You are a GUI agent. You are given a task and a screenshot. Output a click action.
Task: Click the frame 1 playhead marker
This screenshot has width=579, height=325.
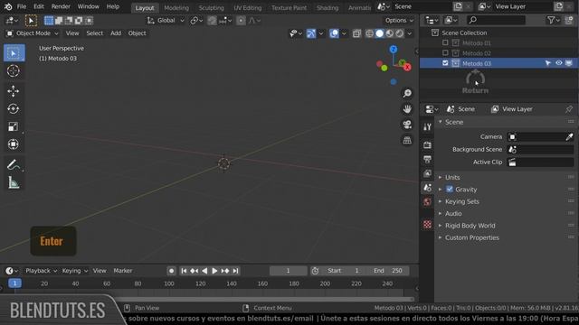coord(14,283)
